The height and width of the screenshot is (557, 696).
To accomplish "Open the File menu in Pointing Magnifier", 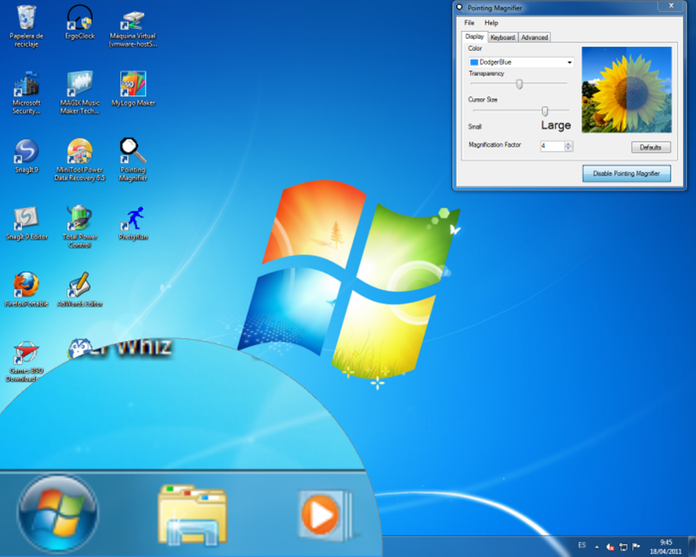I will click(469, 23).
